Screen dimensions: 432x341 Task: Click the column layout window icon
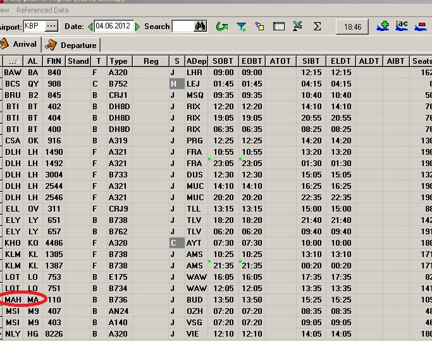279,27
